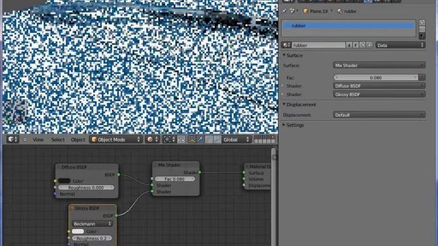This screenshot has height=246, width=438.
Task: Open the Displacement Default dropdown
Action: coord(379,115)
